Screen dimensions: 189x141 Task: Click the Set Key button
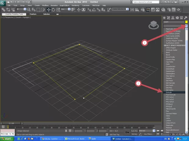tap(134, 134)
